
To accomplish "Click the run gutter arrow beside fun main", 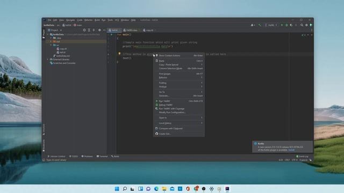I will point(111,34).
